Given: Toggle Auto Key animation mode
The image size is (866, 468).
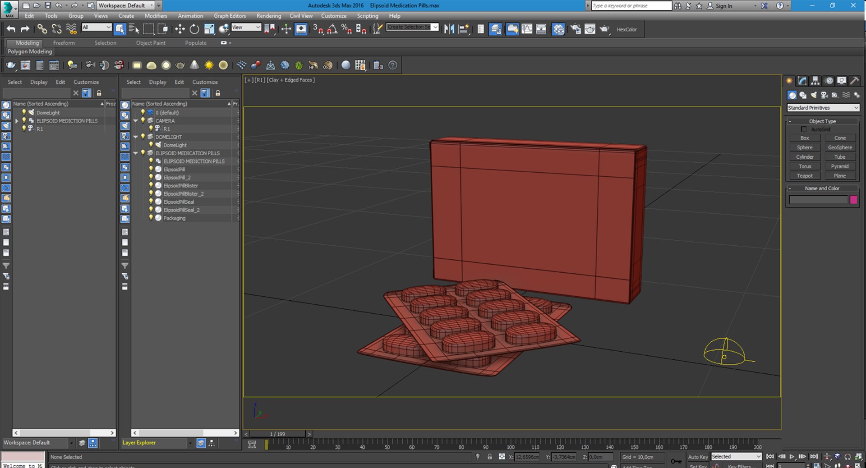Looking at the screenshot, I should click(697, 457).
